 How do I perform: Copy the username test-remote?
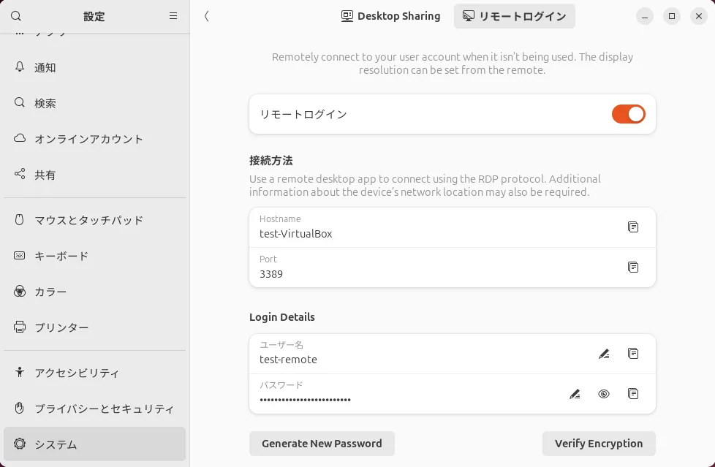point(633,354)
